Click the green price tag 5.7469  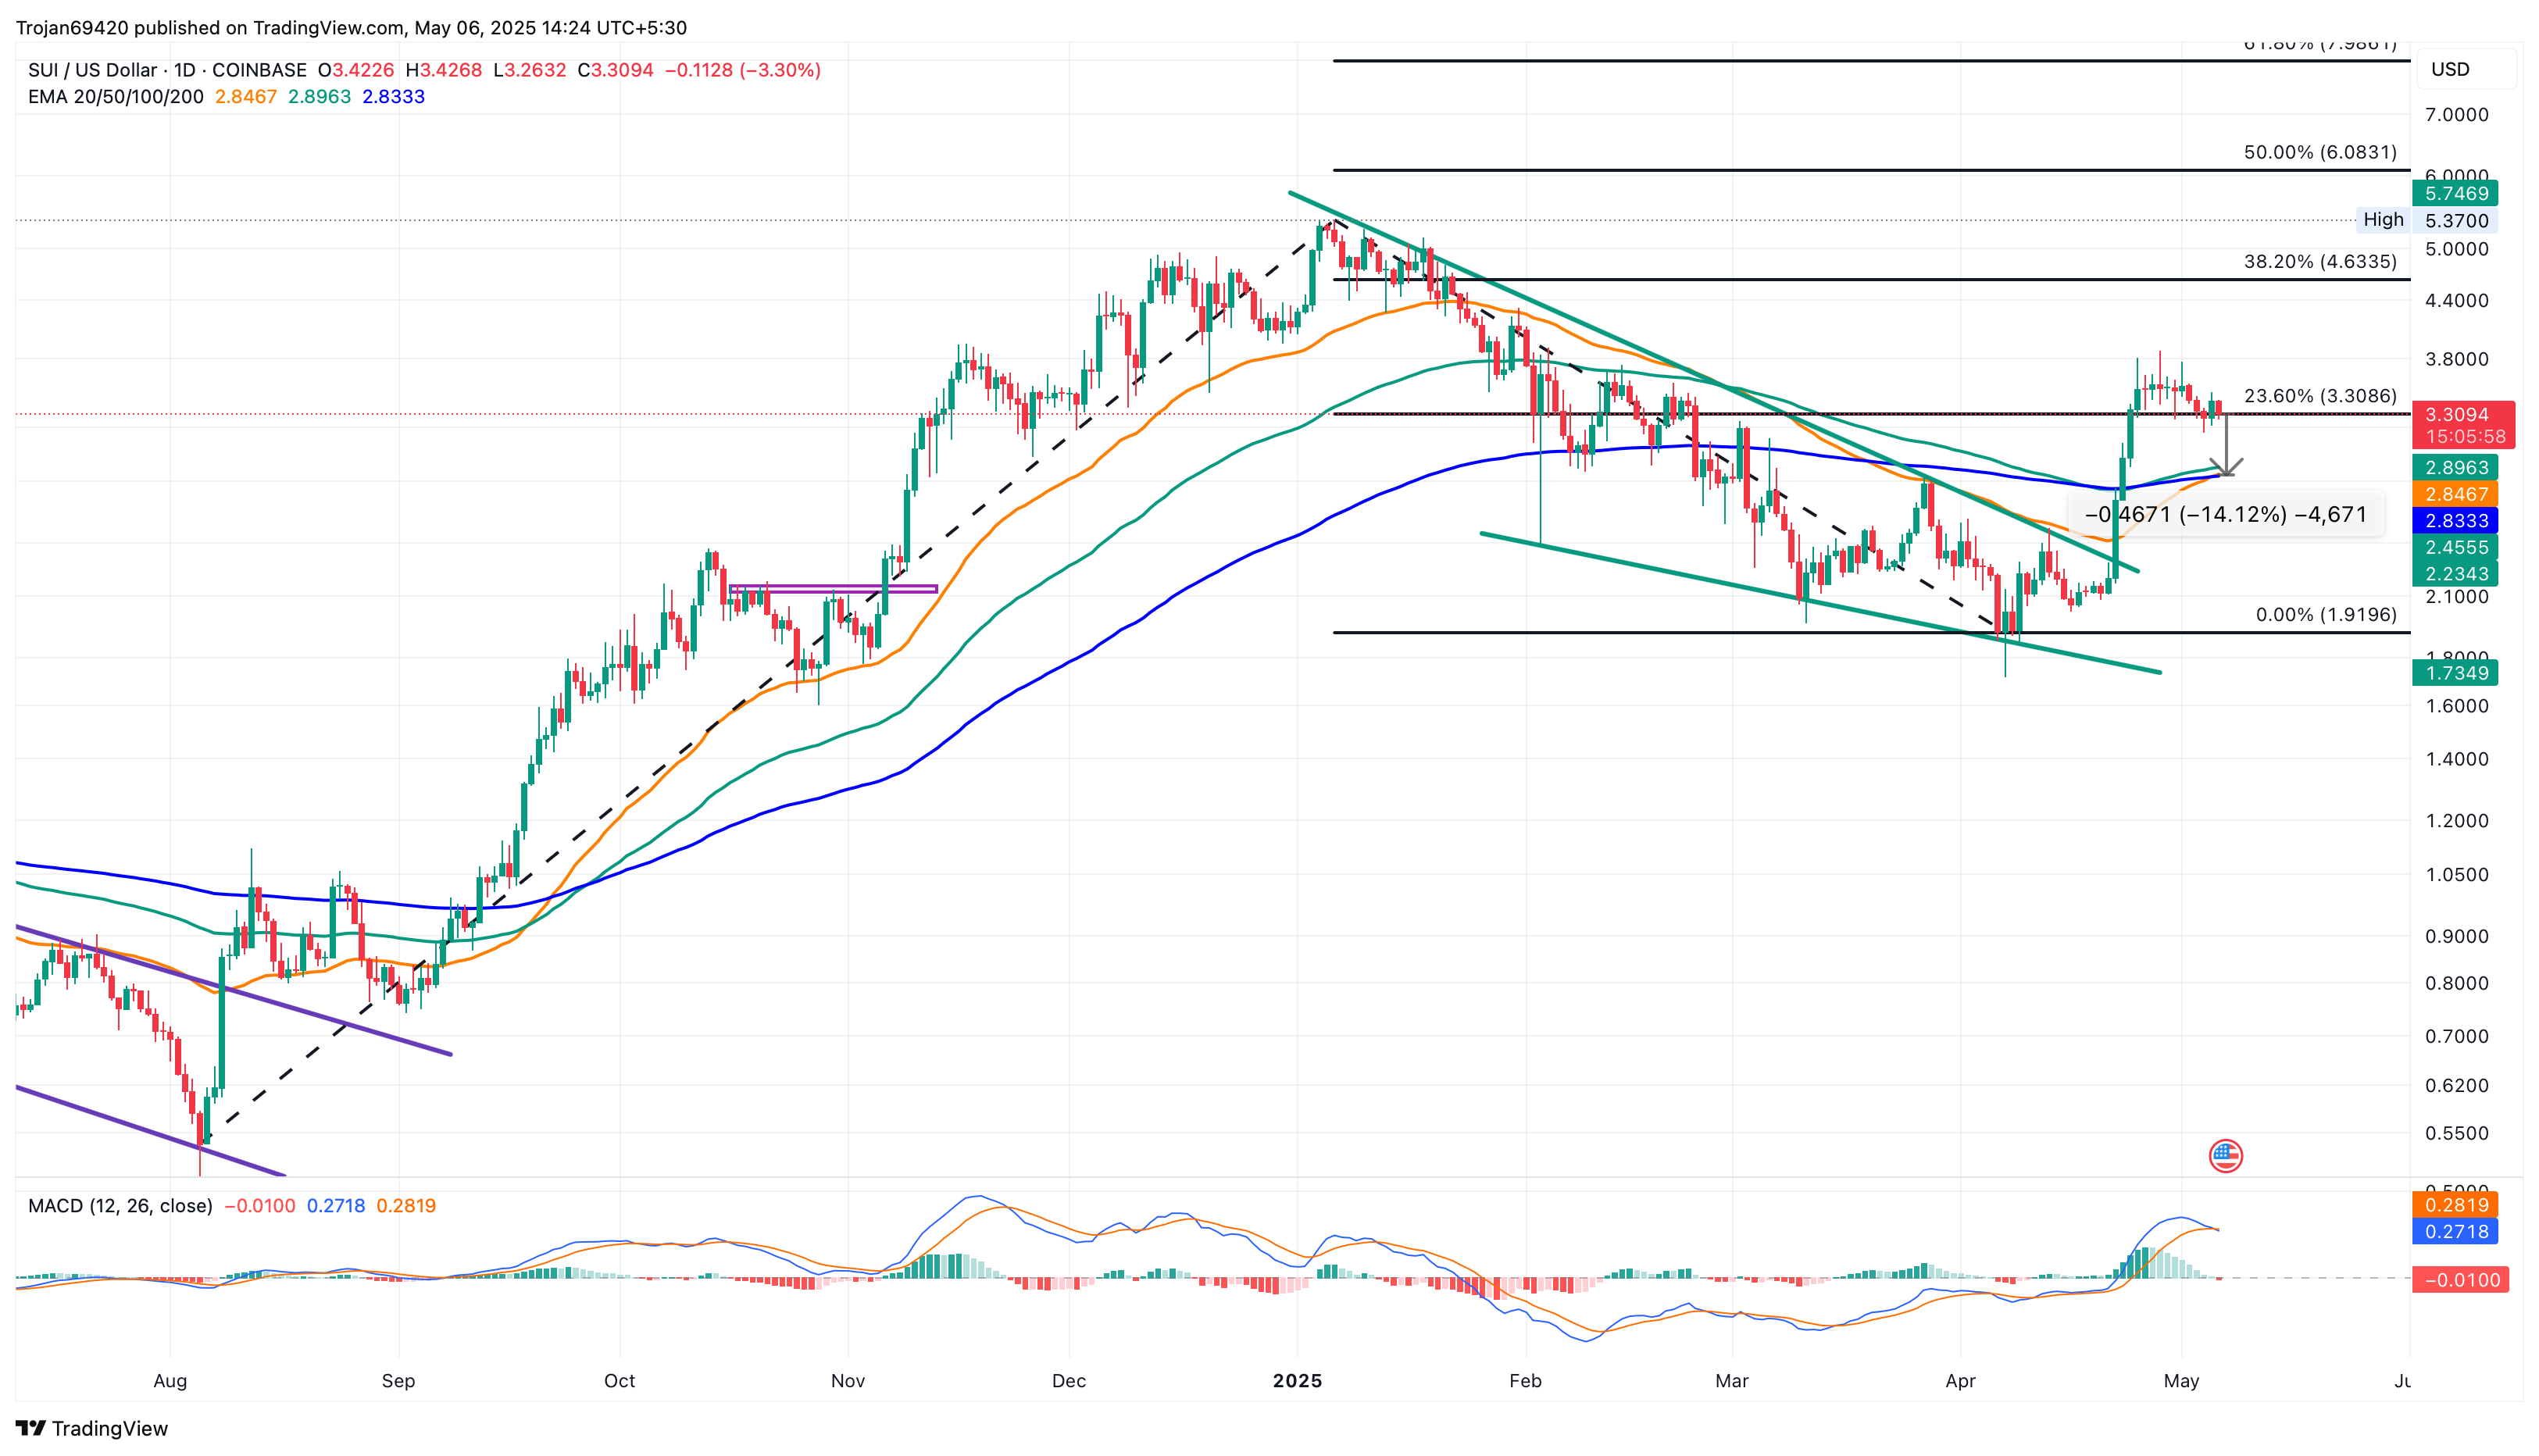2455,193
